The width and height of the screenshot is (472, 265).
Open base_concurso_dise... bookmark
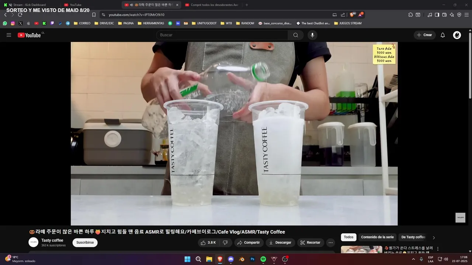tap(275, 23)
